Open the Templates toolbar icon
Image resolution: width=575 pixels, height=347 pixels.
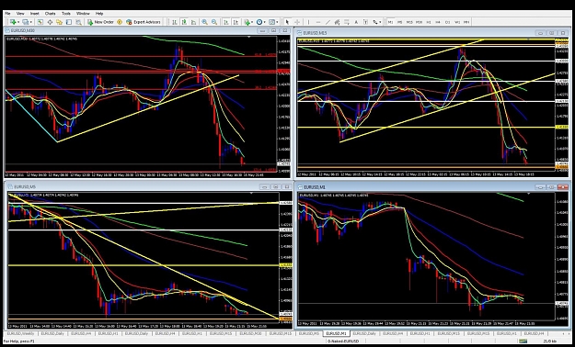pos(271,22)
